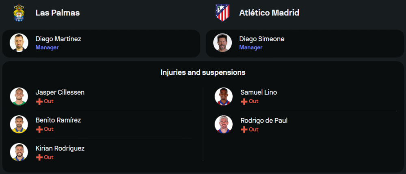Click Rodrigo de Paul's player photo

pyautogui.click(x=224, y=125)
